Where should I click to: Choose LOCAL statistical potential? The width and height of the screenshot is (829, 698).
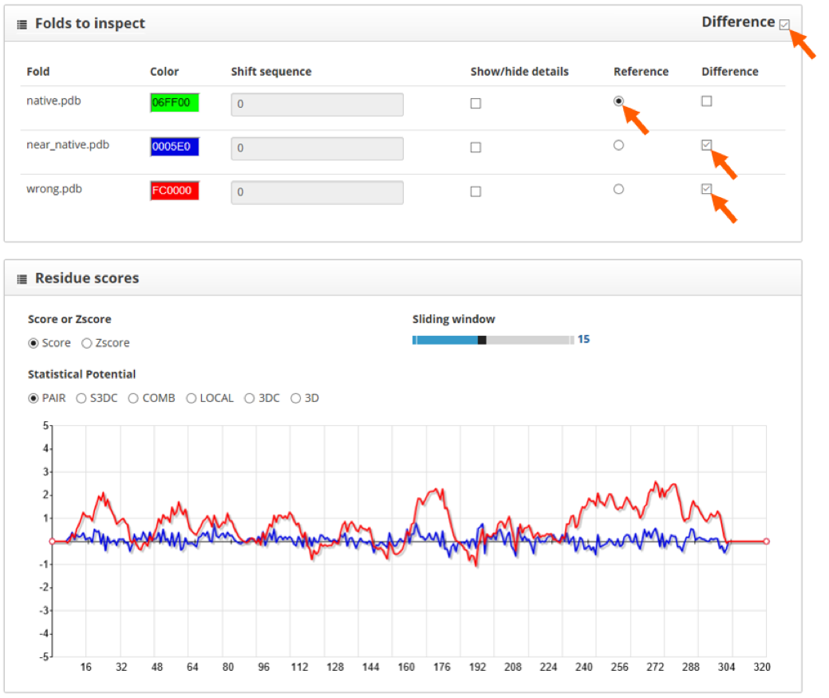click(x=191, y=398)
